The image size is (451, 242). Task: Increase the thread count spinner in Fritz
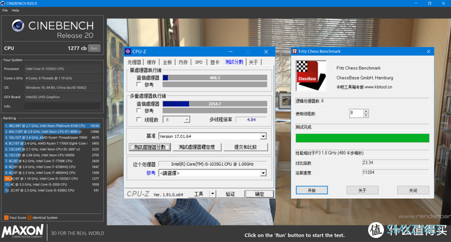[x=366, y=111]
